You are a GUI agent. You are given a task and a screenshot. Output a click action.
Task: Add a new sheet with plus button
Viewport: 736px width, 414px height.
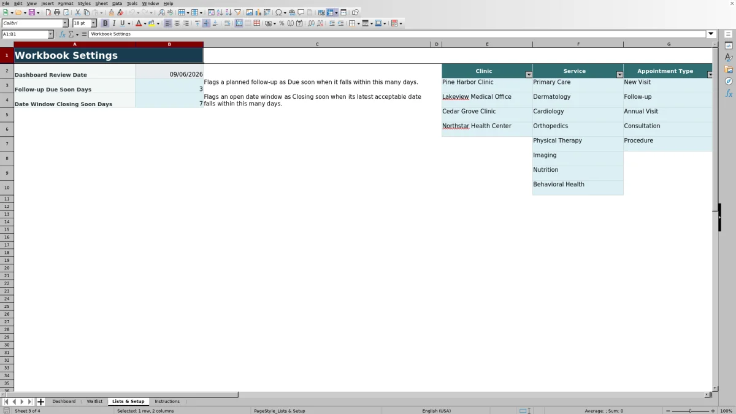click(40, 402)
